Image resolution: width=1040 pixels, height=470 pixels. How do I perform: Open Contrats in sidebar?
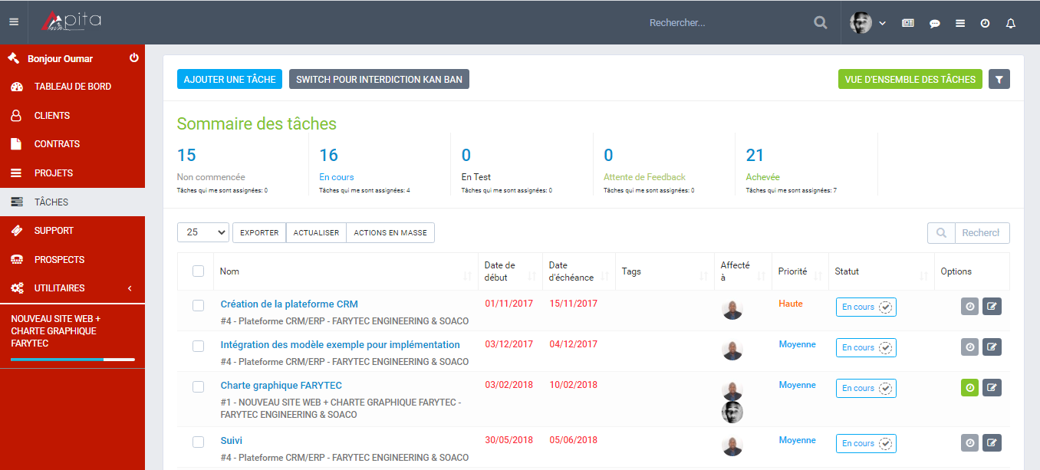[72, 144]
